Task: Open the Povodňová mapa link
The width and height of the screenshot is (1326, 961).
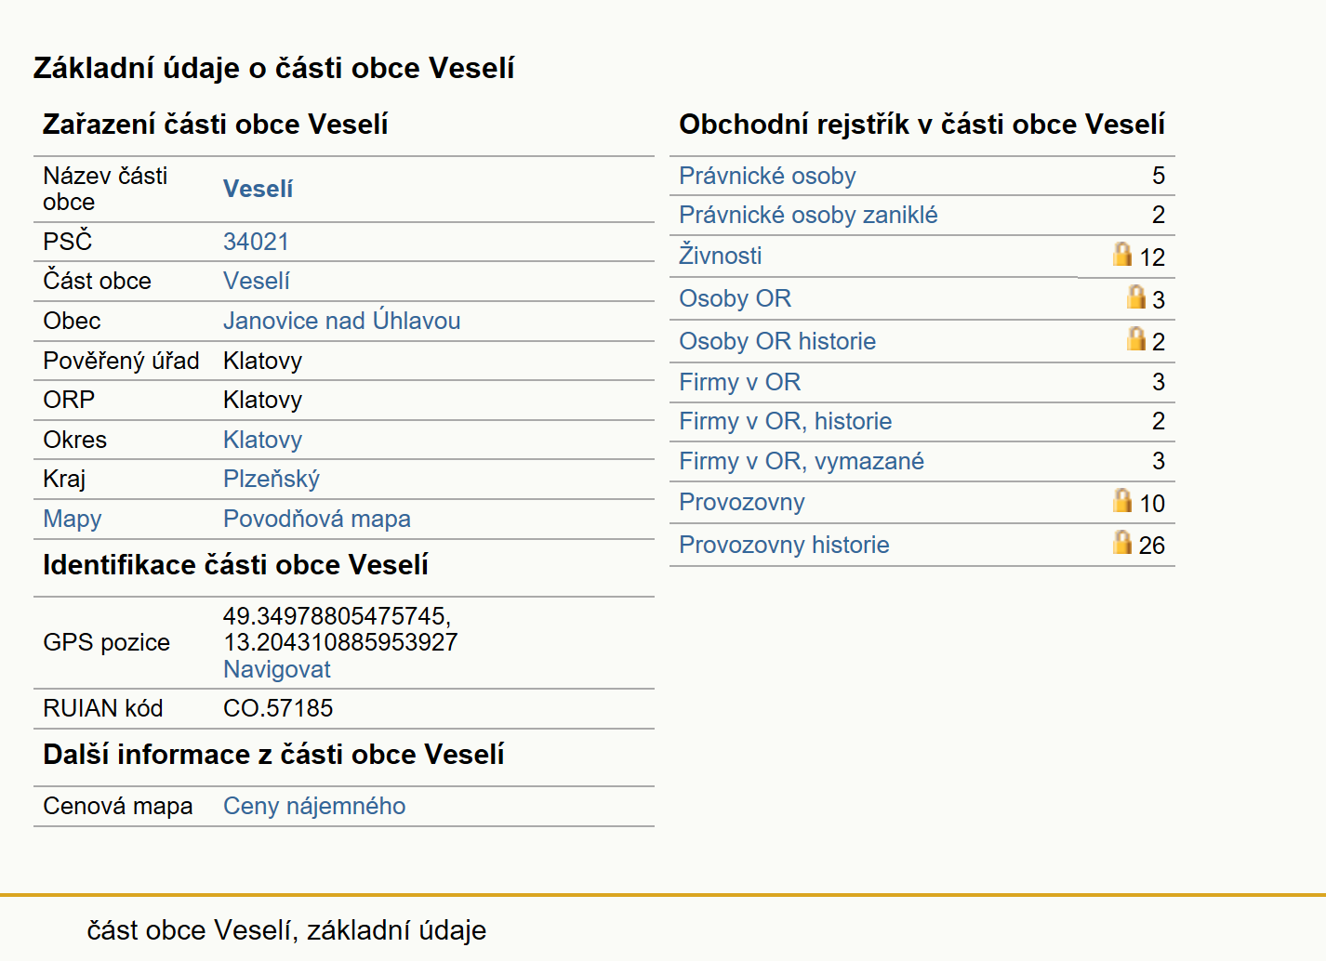Action: [x=317, y=519]
